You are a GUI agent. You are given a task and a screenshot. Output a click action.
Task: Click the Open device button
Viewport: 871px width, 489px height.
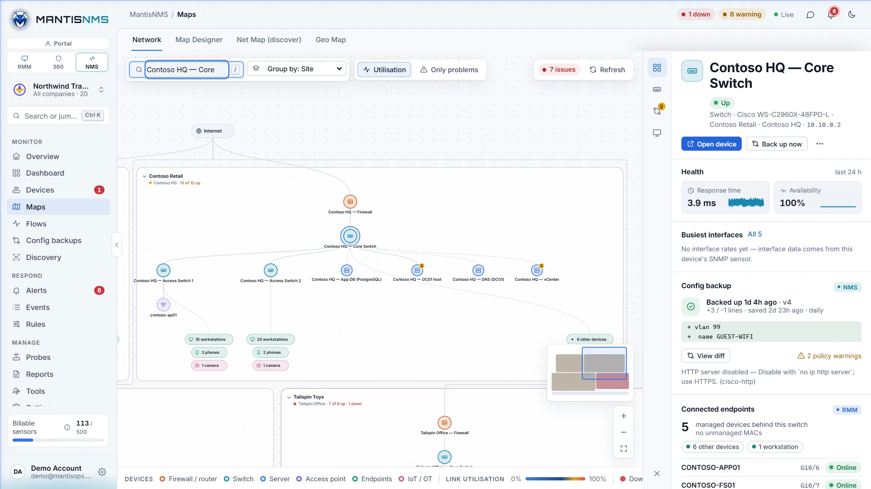[711, 144]
